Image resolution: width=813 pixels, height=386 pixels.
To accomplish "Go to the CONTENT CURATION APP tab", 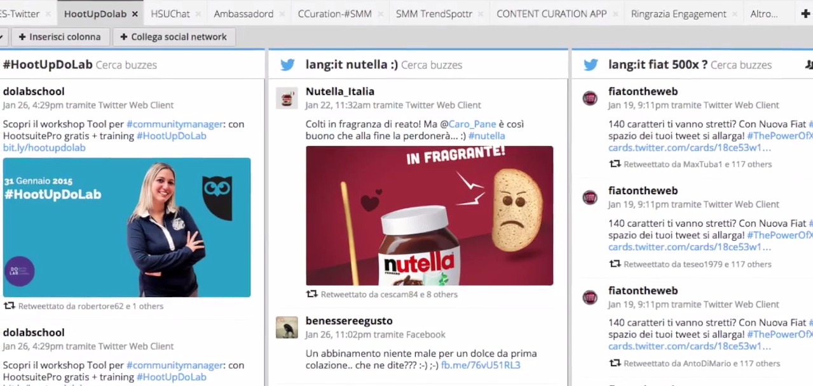I will (x=552, y=14).
